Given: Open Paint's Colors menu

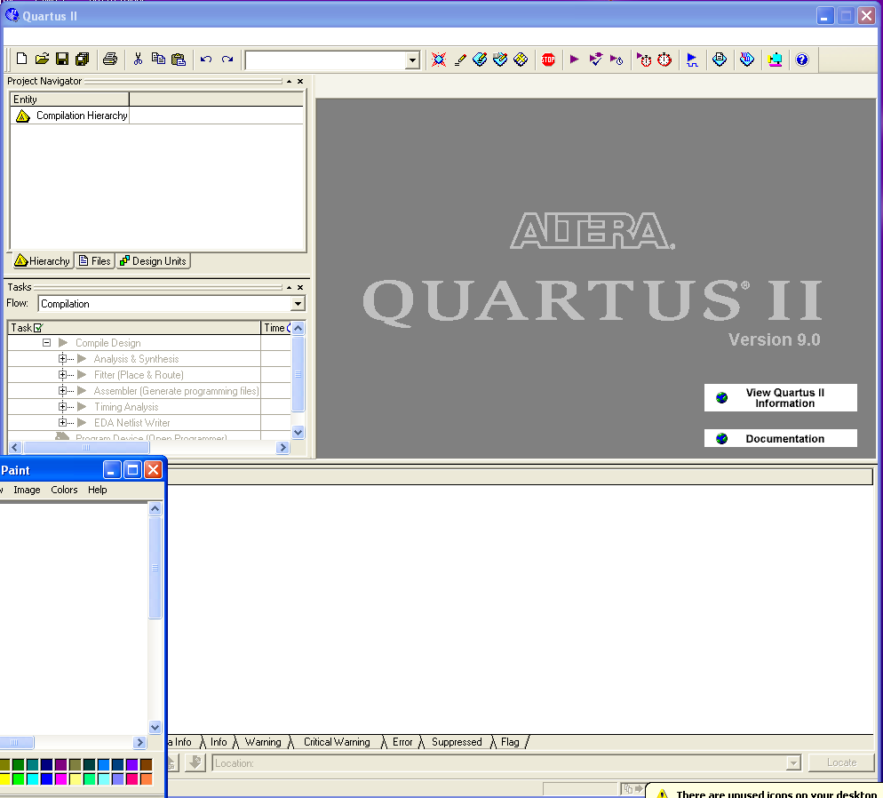Looking at the screenshot, I should pos(64,490).
